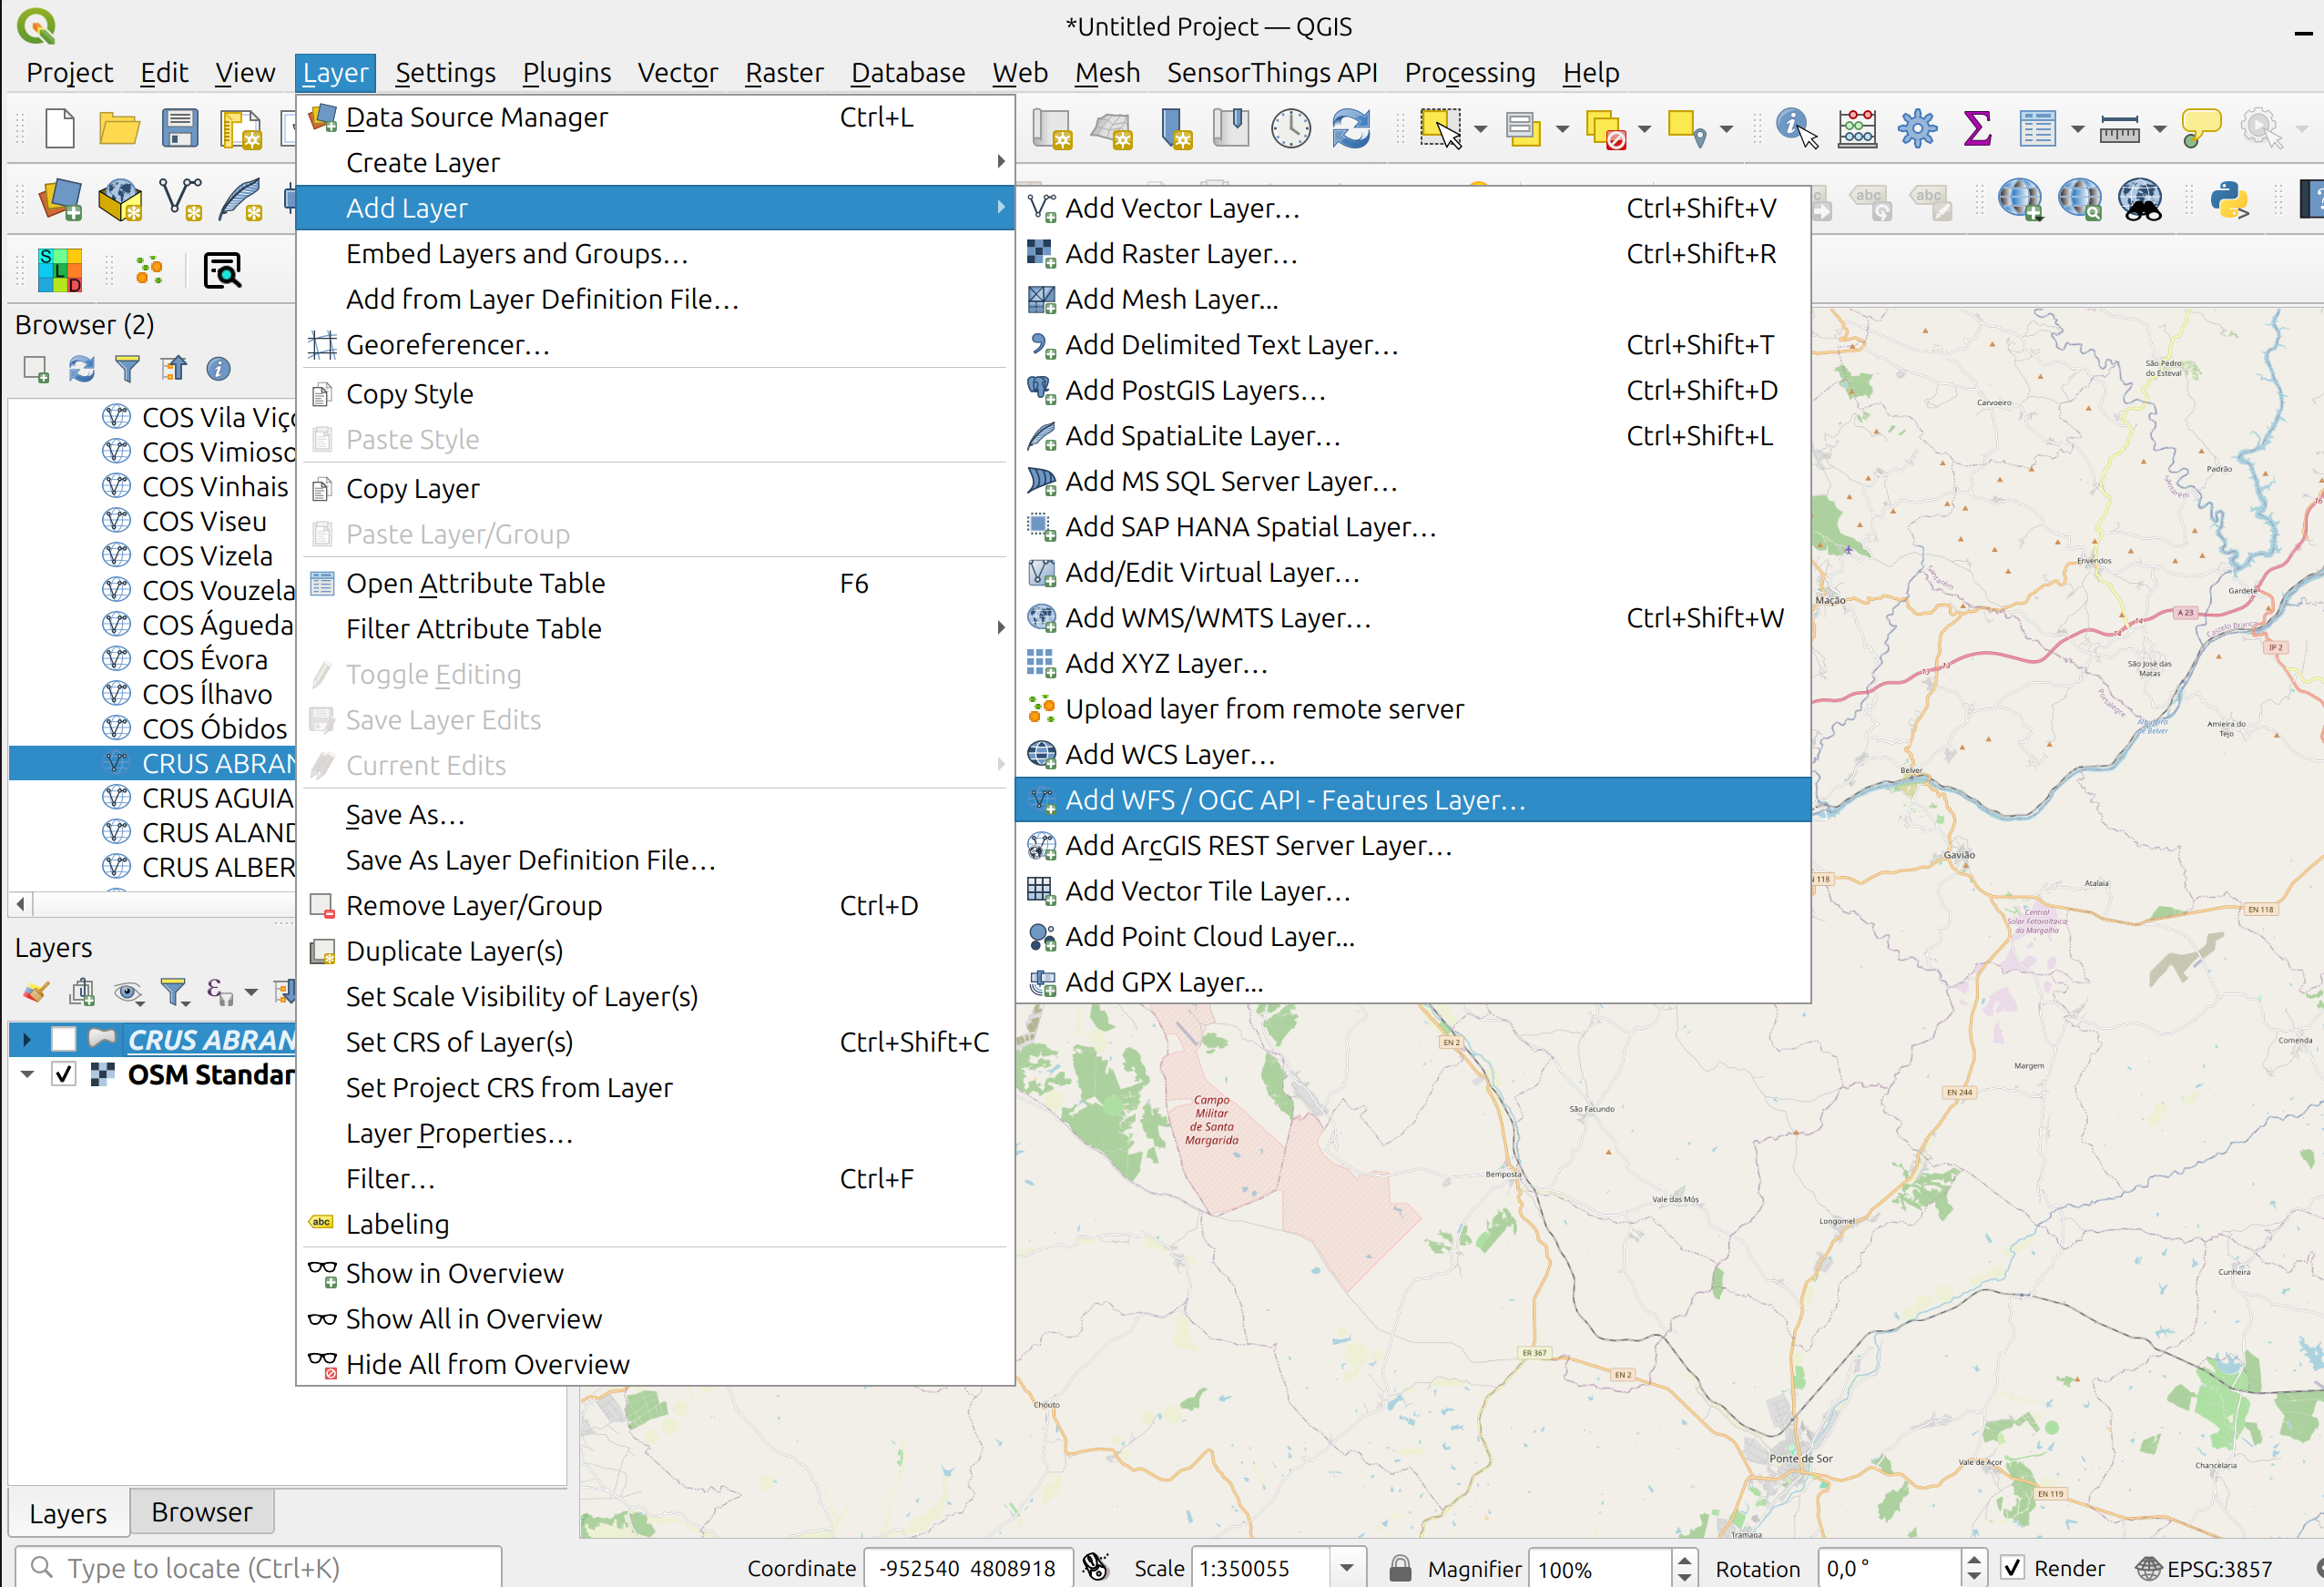
Task: Switch to the Layers tab
Action: pos(68,1513)
